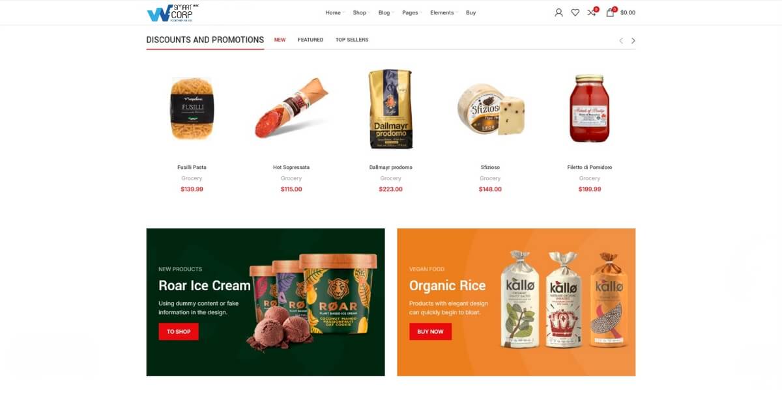Image resolution: width=782 pixels, height=410 pixels.
Task: Expand the Home menu dropdown
Action: pyautogui.click(x=335, y=12)
